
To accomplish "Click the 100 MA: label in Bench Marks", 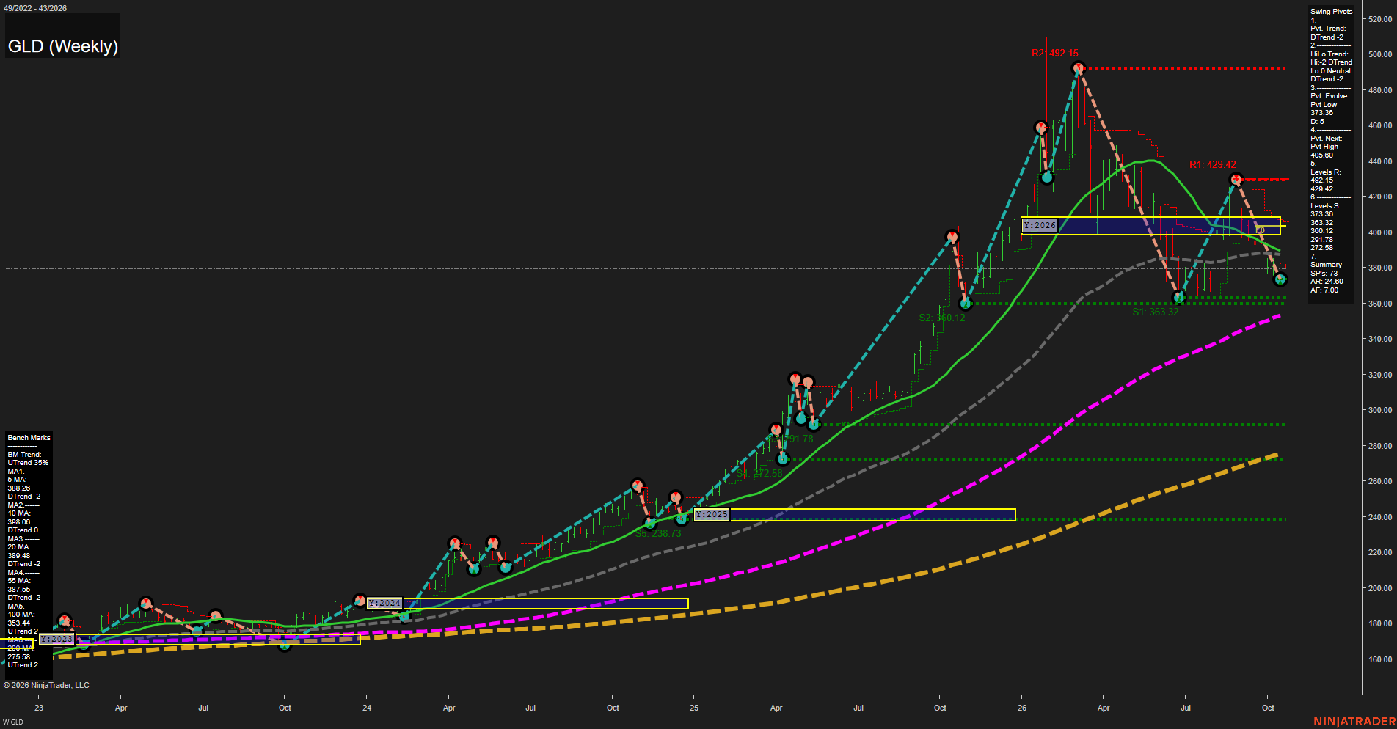I will coord(21,615).
